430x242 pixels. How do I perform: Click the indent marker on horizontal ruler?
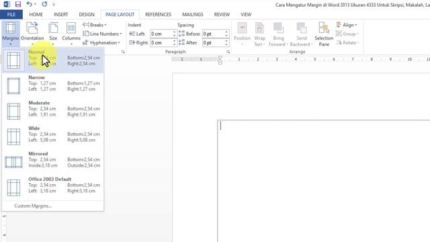[220, 60]
